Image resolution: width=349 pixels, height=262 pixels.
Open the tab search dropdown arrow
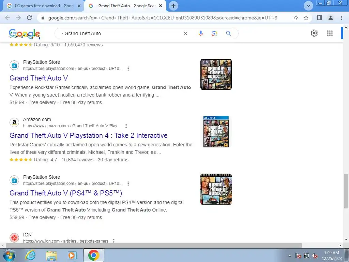(308, 6)
